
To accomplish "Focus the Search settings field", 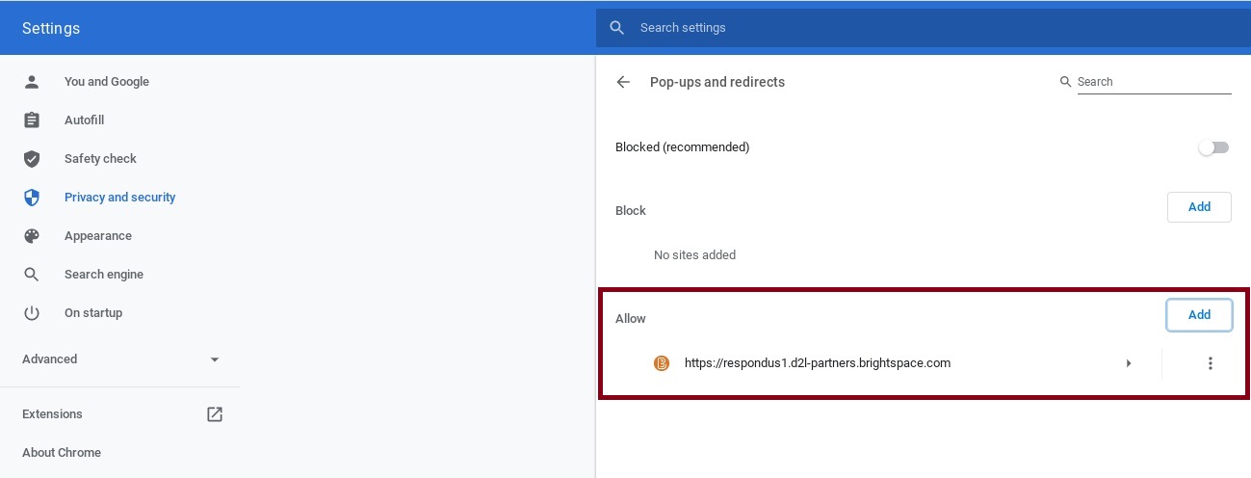I will pos(923,28).
